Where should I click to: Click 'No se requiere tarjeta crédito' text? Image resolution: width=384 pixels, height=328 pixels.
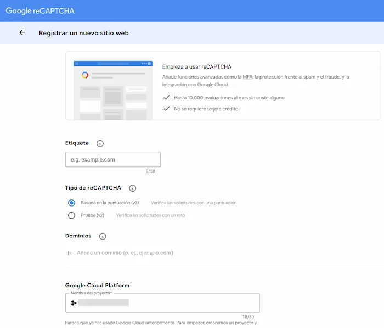(x=206, y=109)
